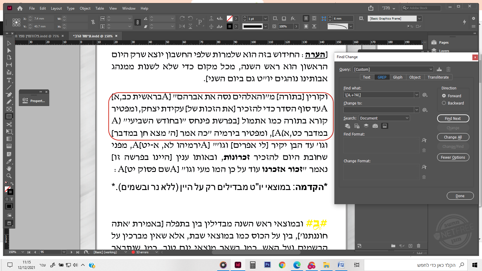Screen dimensions: 482x271
Task: Switch to the Glyph tab
Action: point(398,77)
